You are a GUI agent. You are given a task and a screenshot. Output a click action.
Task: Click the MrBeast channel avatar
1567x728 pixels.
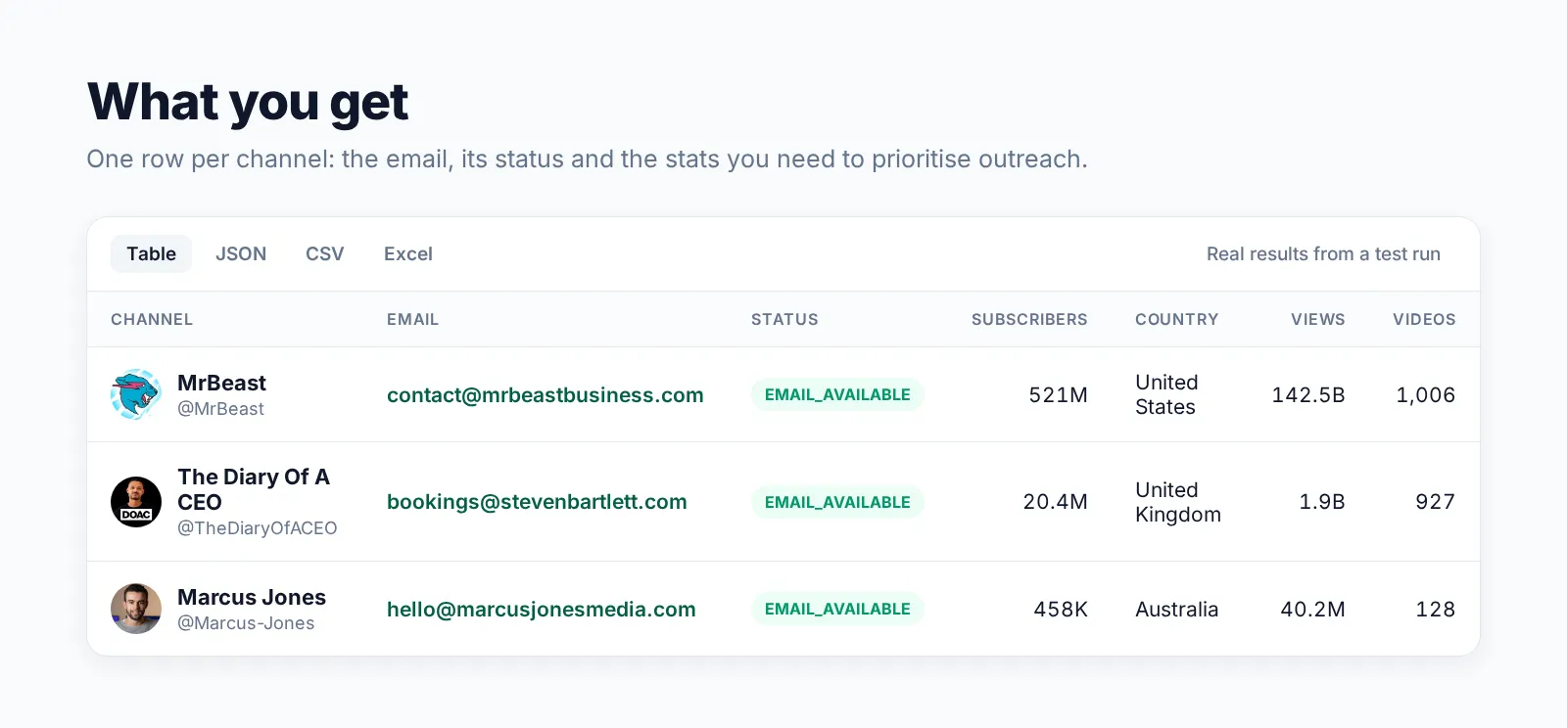point(136,394)
